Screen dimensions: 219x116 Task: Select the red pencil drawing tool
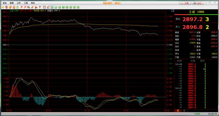[x=32, y=7]
